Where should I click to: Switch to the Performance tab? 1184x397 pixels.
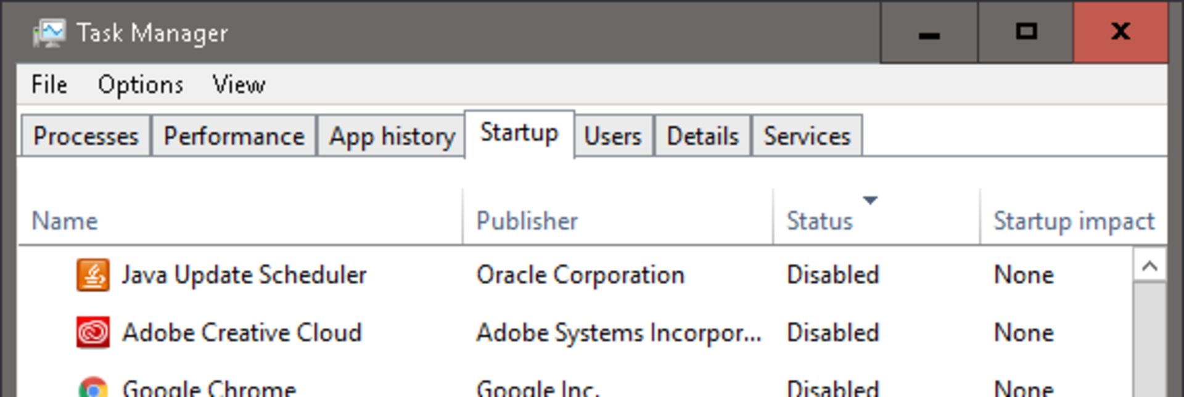[234, 136]
